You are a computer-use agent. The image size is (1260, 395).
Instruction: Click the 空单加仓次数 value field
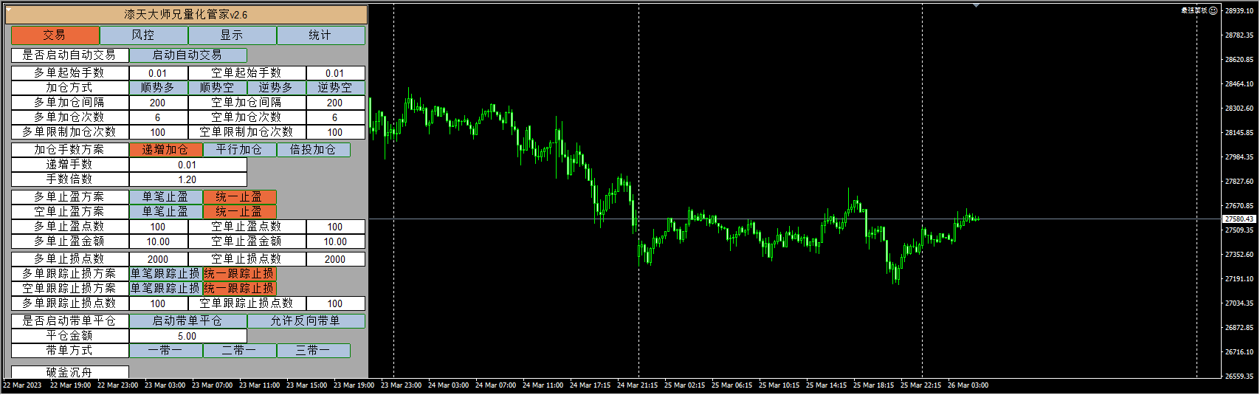(336, 117)
